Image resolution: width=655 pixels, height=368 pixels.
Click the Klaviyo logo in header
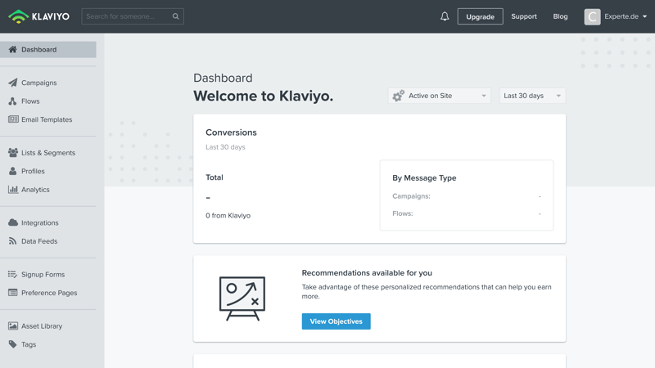38,16
